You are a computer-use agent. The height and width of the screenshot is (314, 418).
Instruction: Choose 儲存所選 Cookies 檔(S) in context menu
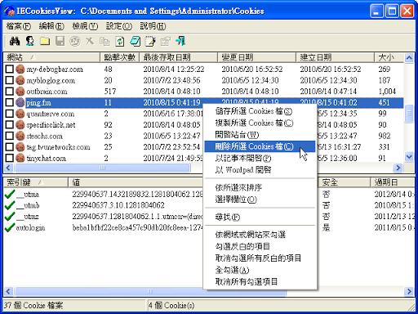pyautogui.click(x=260, y=111)
